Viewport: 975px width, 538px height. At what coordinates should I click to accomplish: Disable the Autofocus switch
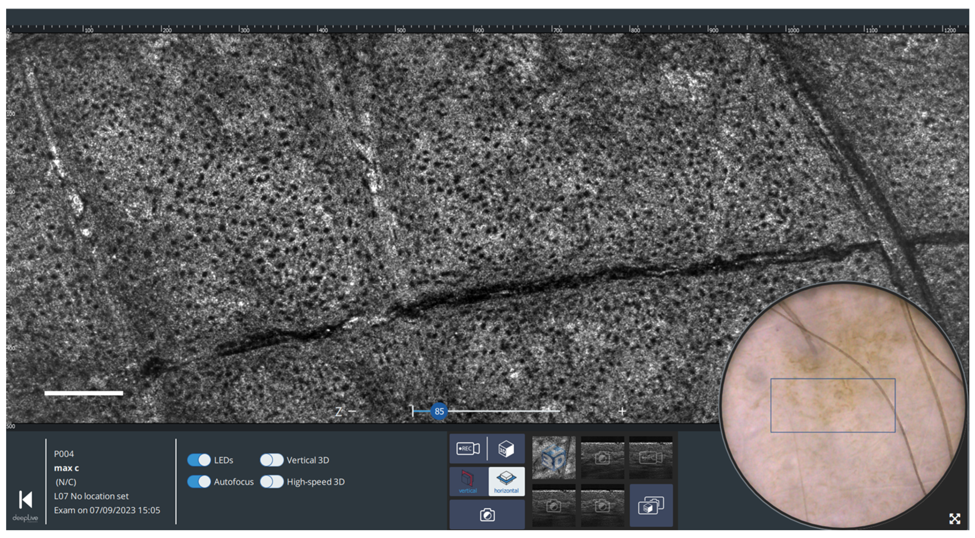(199, 481)
